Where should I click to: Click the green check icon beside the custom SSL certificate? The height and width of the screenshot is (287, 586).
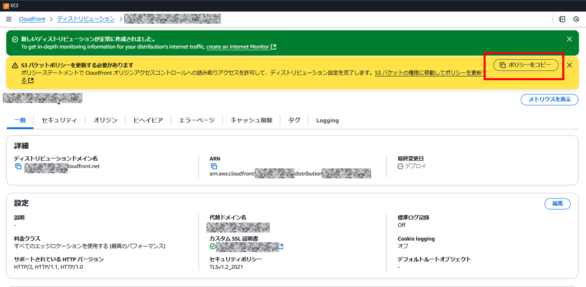click(212, 246)
